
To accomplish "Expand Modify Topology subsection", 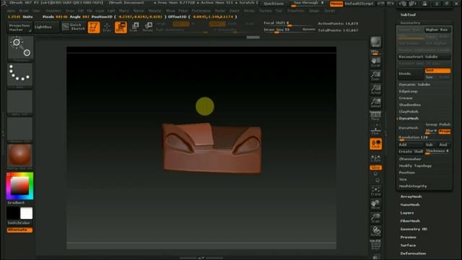I will [x=415, y=166].
